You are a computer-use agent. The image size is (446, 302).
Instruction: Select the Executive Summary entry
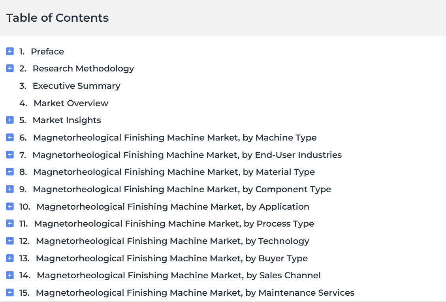click(x=76, y=86)
